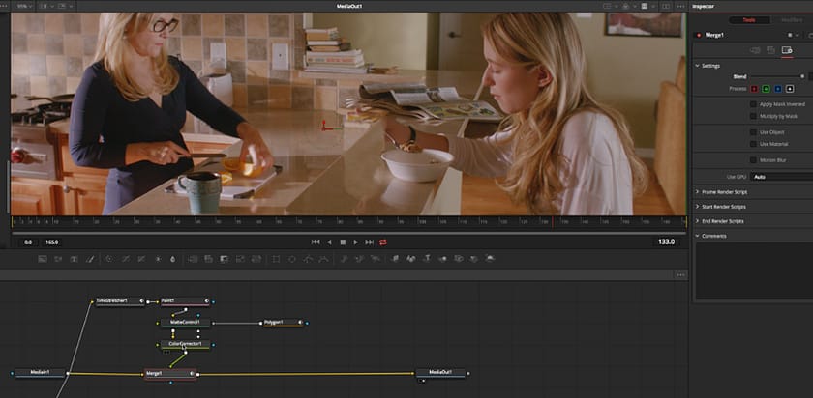Click the red playhead marker on the time ruler
The height and width of the screenshot is (398, 813).
pyautogui.click(x=553, y=221)
